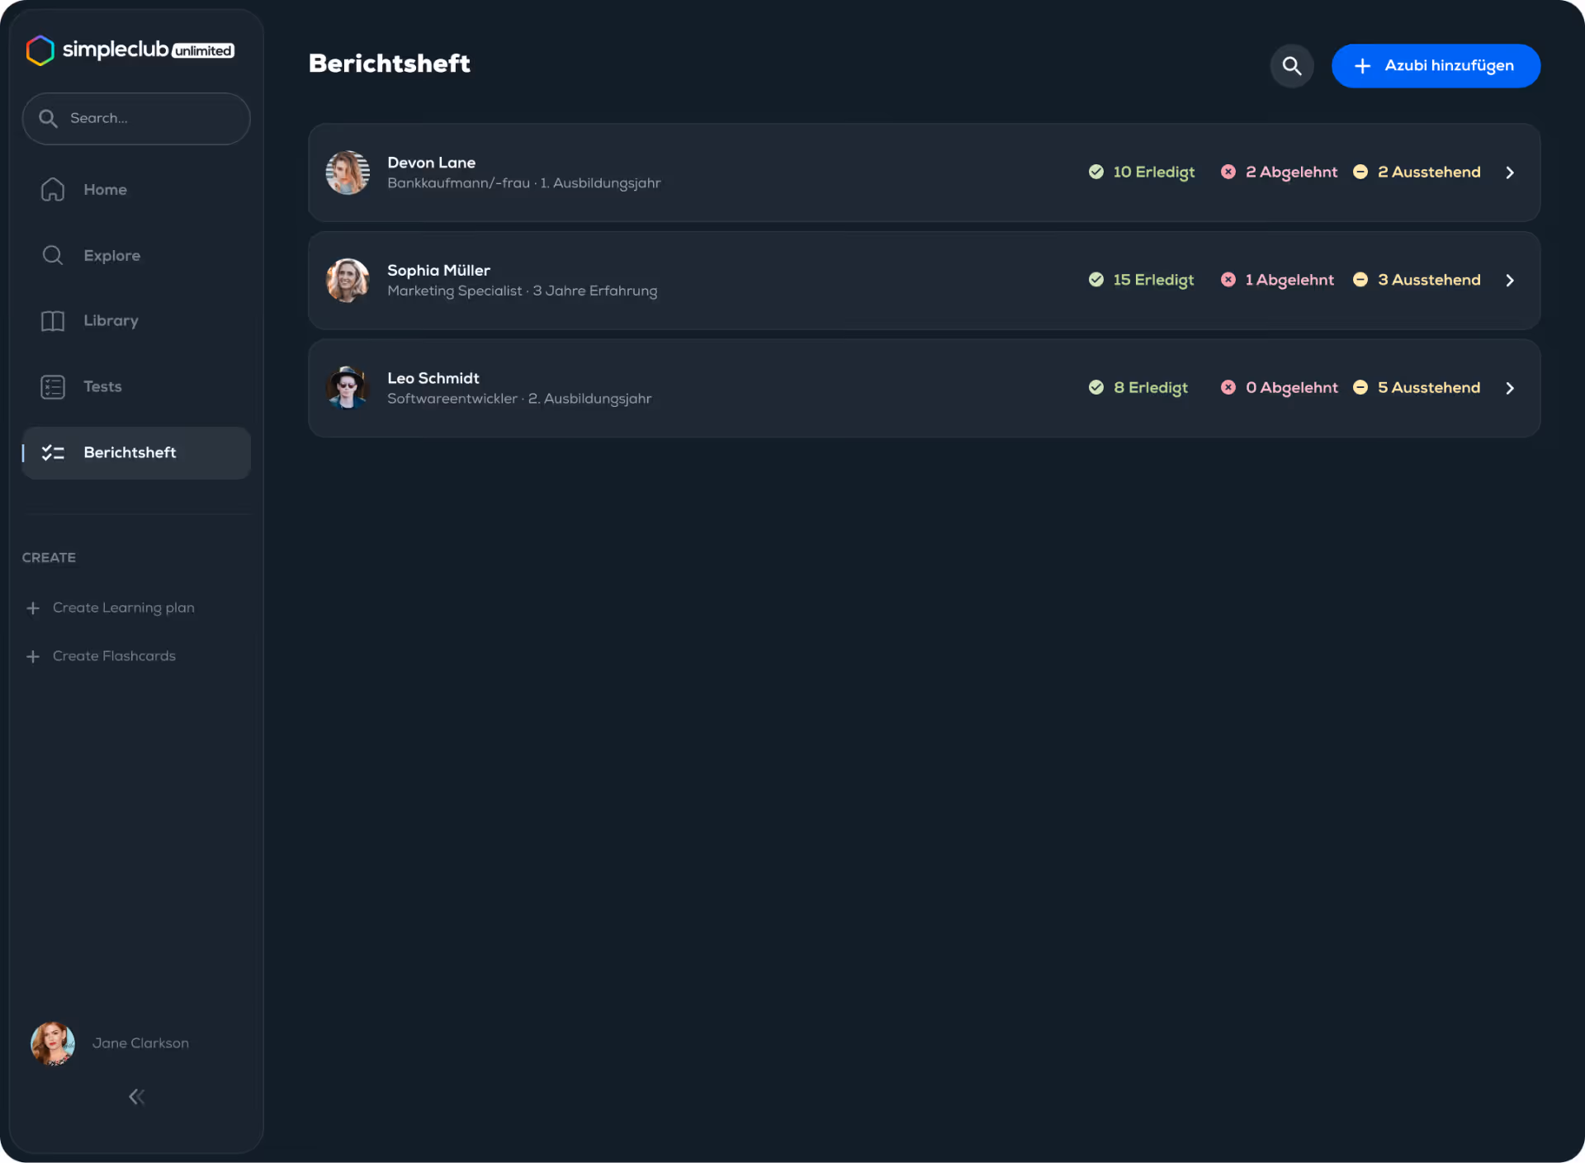Expand Devon Lane's entry via the chevron
This screenshot has height=1163, width=1585.
[x=1511, y=173]
